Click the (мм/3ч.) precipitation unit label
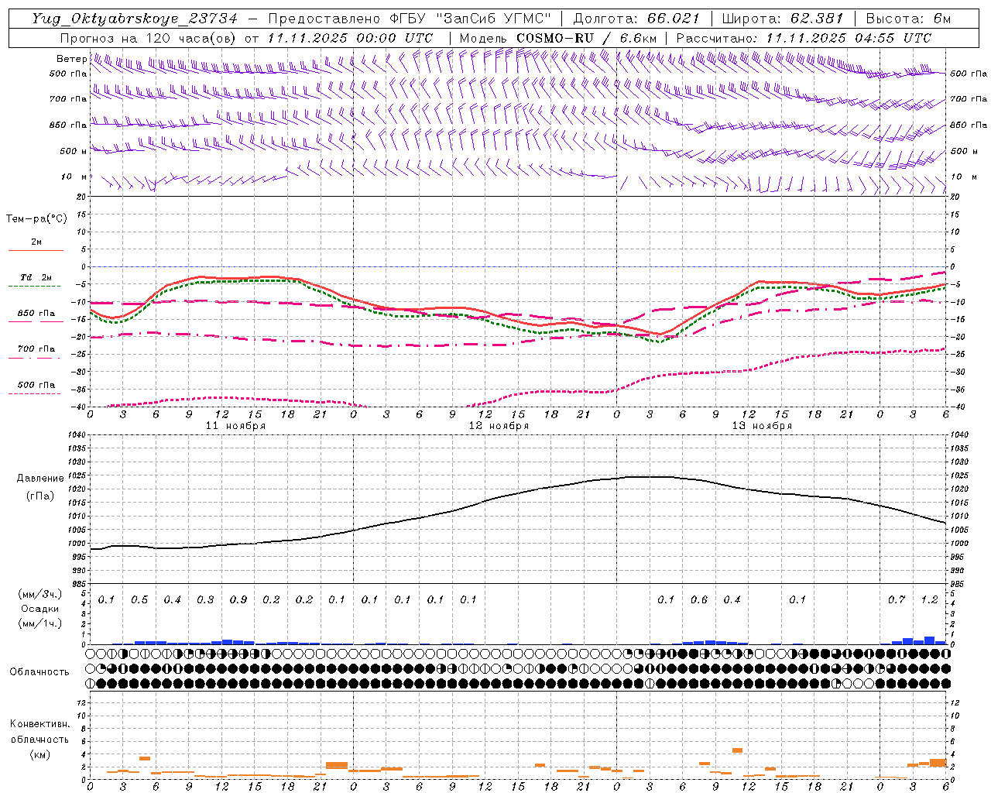Image resolution: width=991 pixels, height=793 pixels. 40,594
